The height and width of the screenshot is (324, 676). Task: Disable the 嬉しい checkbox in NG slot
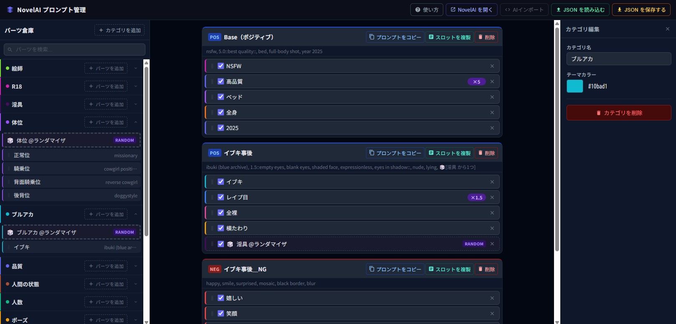click(221, 298)
